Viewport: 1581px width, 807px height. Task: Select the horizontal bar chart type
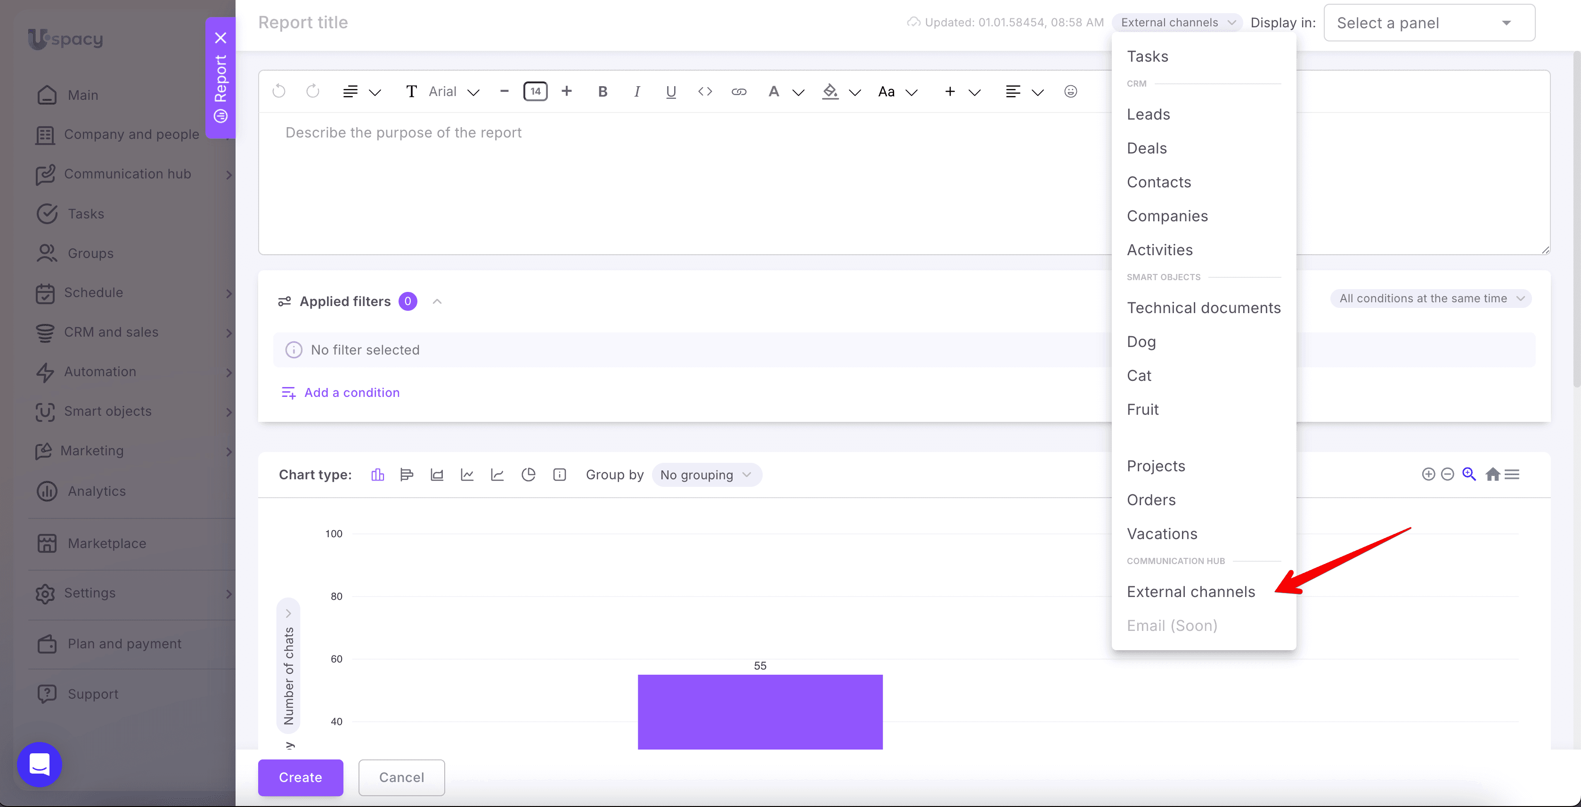click(x=406, y=475)
